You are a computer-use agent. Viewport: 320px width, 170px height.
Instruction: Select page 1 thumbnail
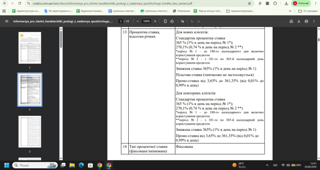click(30, 48)
